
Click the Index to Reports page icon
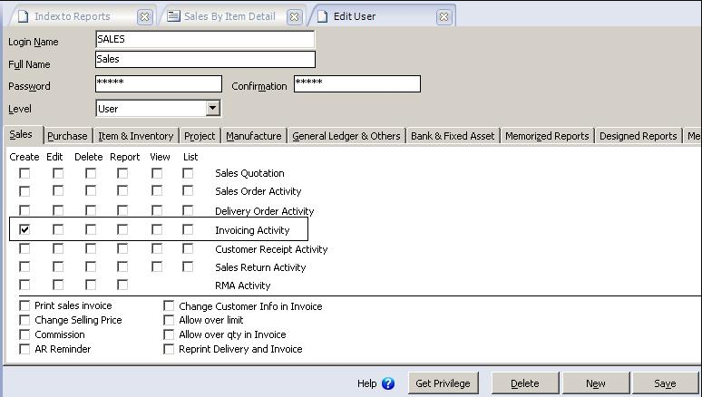pos(22,16)
